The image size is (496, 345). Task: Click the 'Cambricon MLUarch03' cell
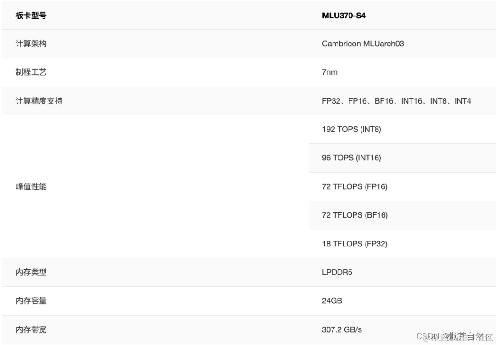coord(363,44)
